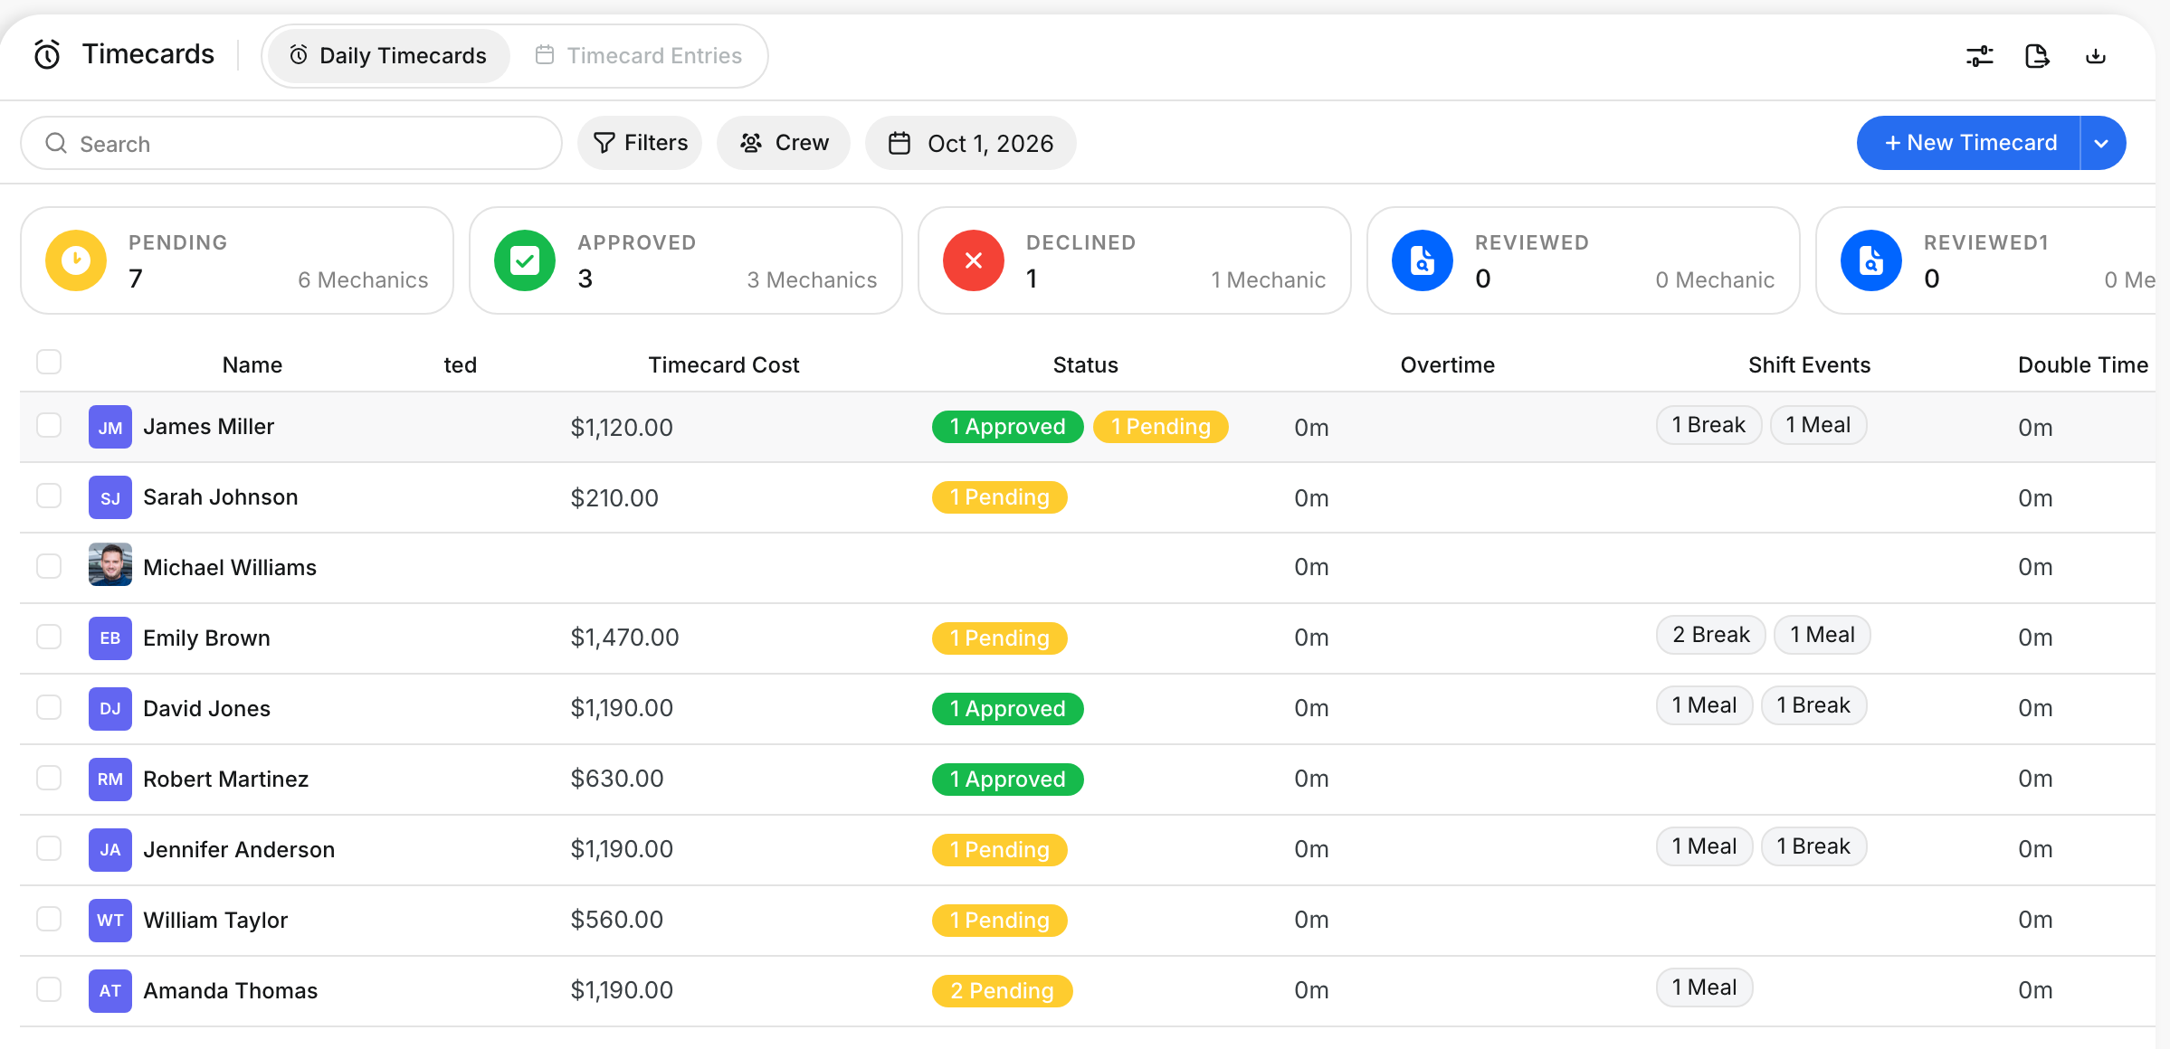
Task: Click Sarah Johnson's SJ avatar
Action: [110, 497]
